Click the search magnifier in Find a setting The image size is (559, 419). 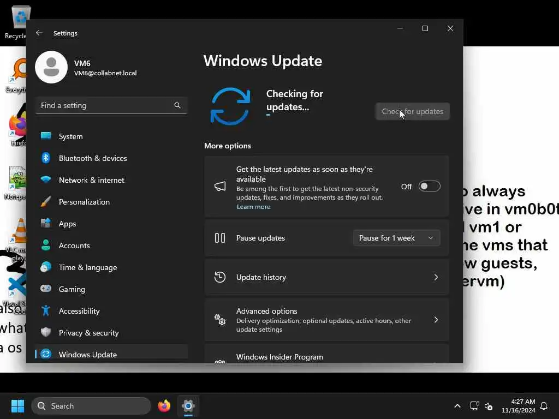pos(177,105)
